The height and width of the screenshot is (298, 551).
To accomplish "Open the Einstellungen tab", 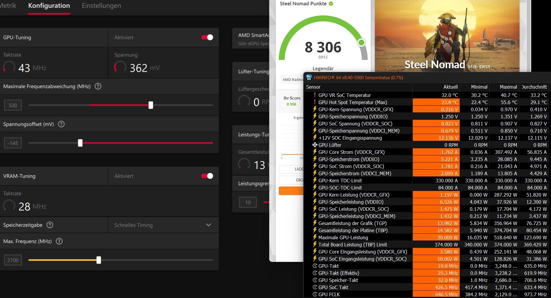I will point(101,6).
